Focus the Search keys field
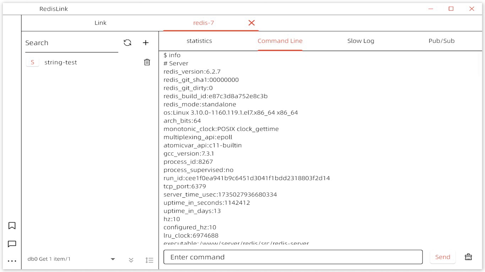485x272 pixels. 72,43
